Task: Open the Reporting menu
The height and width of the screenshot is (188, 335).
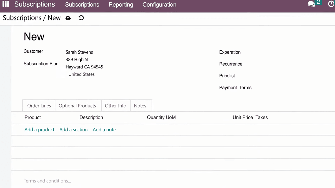Action: pyautogui.click(x=121, y=5)
